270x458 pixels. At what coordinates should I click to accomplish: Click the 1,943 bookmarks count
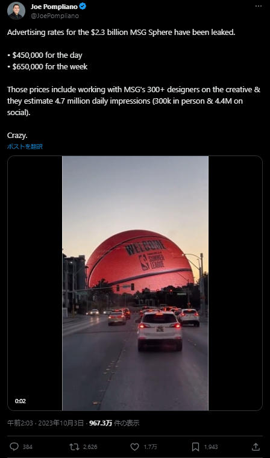[211, 447]
